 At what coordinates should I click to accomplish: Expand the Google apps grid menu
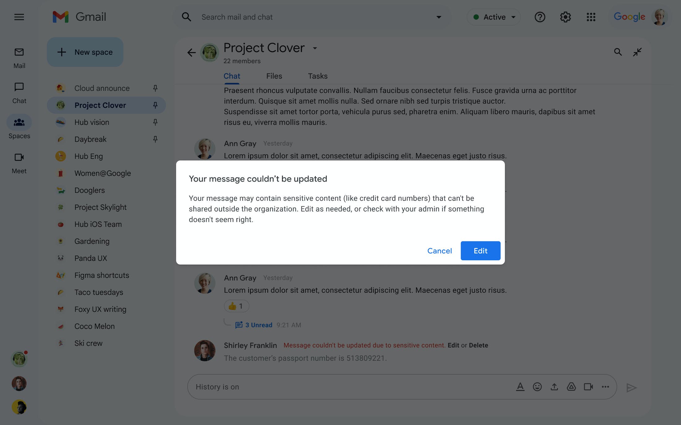coord(591,17)
